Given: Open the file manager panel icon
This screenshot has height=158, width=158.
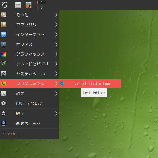Looking at the screenshot, I should tap(18, 5).
